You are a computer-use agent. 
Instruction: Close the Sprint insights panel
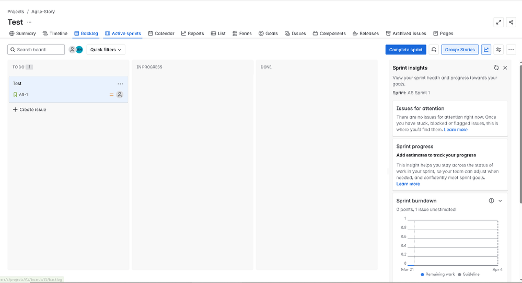(505, 67)
